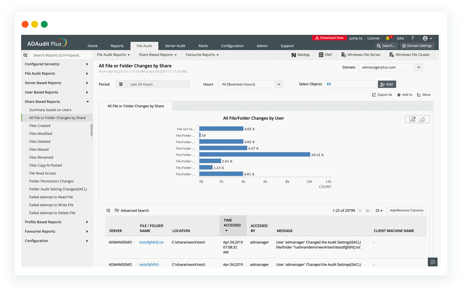Open the Hours dropdown All [Business Hours]

coord(250,84)
